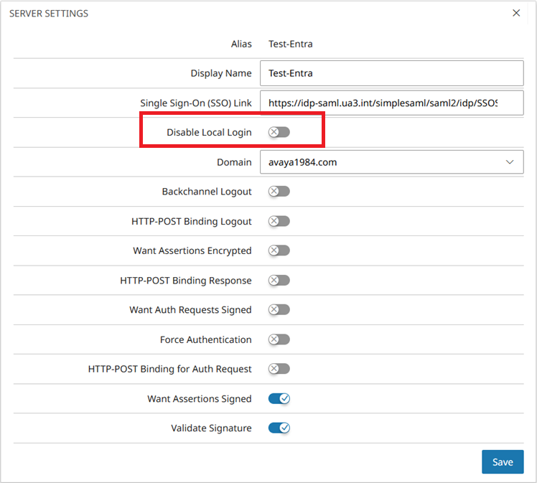Enable Force Authentication toggle
Viewport: 537px width, 483px height.
[x=279, y=339]
